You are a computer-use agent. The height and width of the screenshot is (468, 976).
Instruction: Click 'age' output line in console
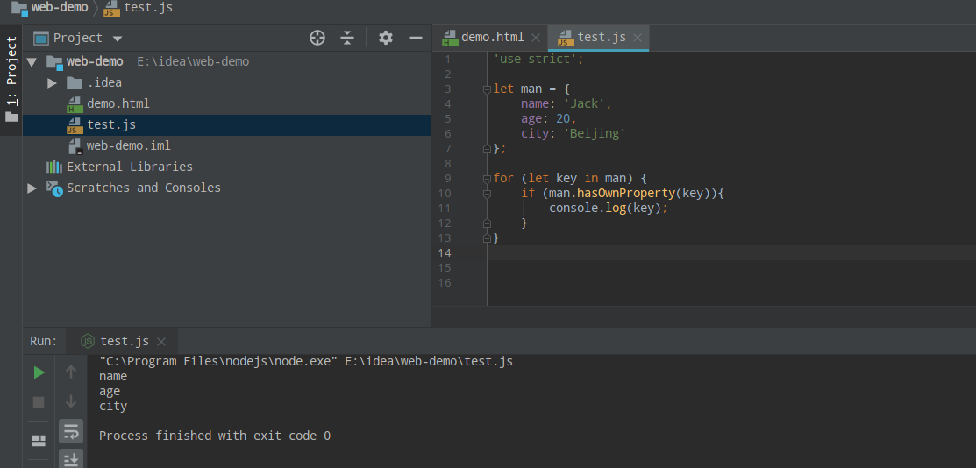click(110, 392)
